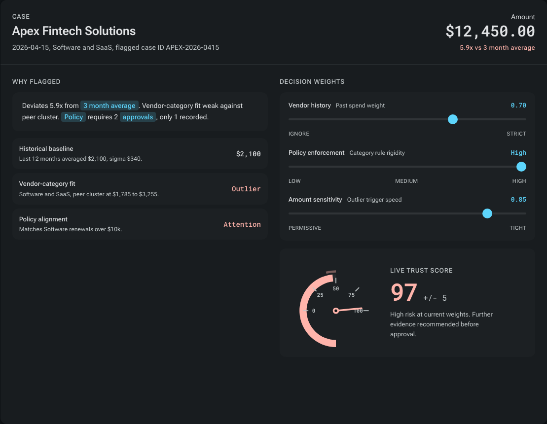Click the 'LIVE TRUST SCORE' heading
The height and width of the screenshot is (424, 547).
pos(421,271)
